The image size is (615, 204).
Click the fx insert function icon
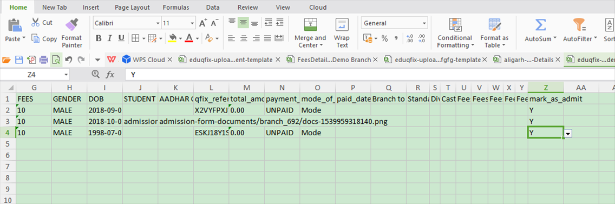pos(110,74)
